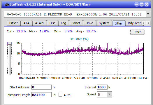Screen dimensions: 153x105
Task: Click the Interval input field
Action: click(102, 87)
